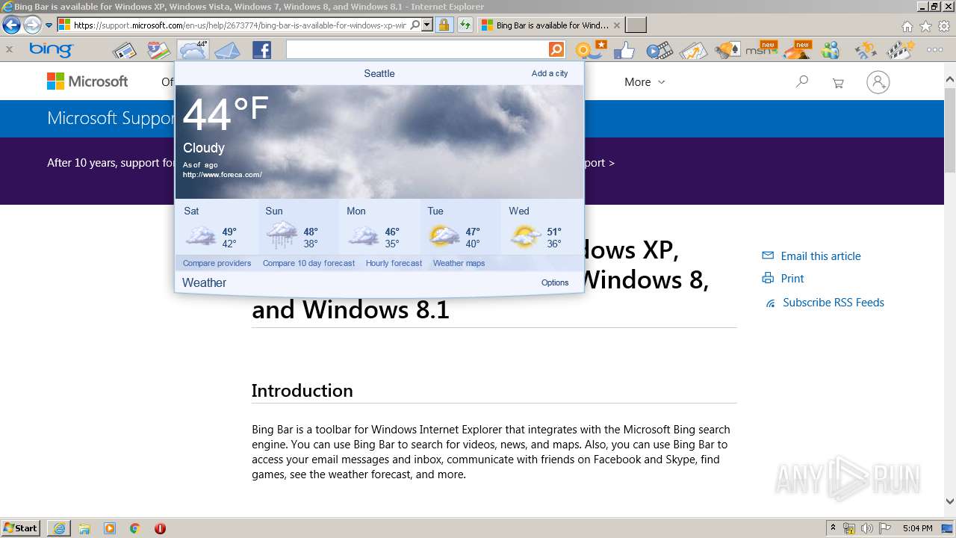This screenshot has width=956, height=538.
Task: Click the security lock icon
Action: [x=444, y=25]
